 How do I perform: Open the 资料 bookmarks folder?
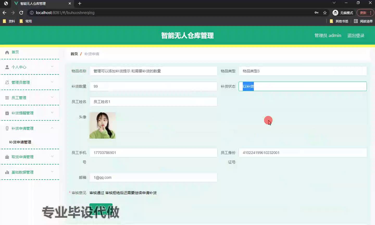(9, 21)
